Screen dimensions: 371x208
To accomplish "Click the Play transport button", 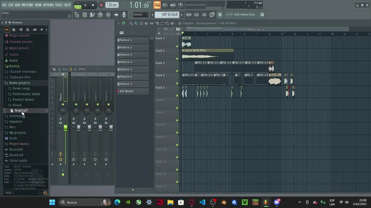I will click(x=85, y=5).
